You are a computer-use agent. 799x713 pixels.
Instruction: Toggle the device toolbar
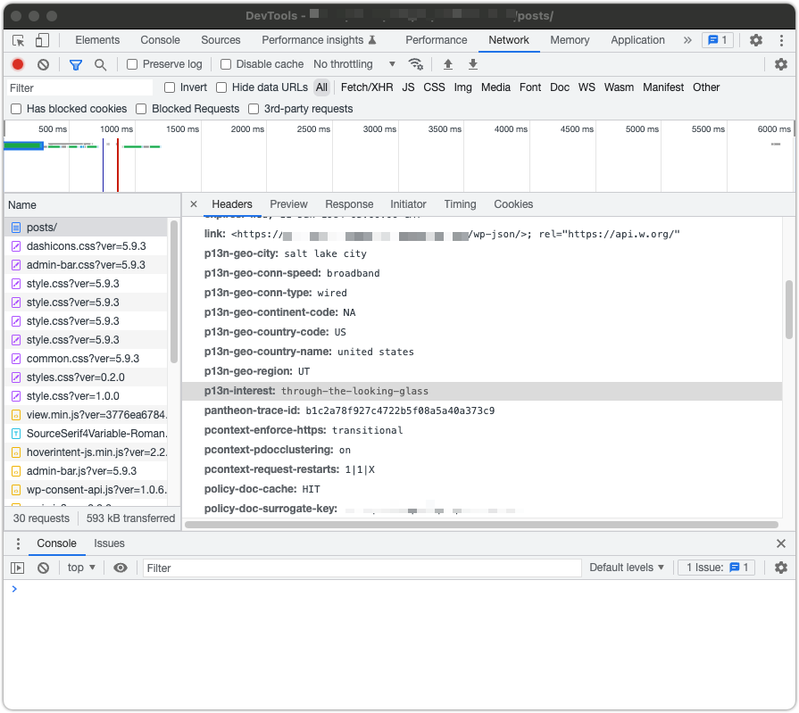pos(41,40)
